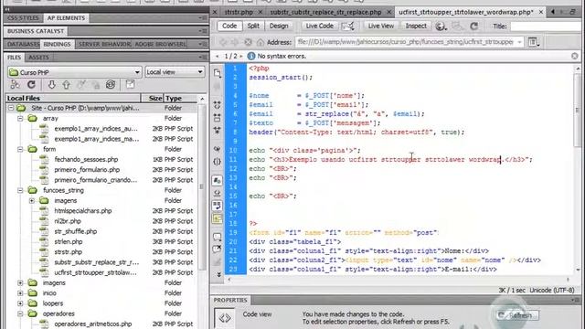This screenshot has width=585, height=329.
Task: Open Live view options icon after address
Action: point(534,42)
